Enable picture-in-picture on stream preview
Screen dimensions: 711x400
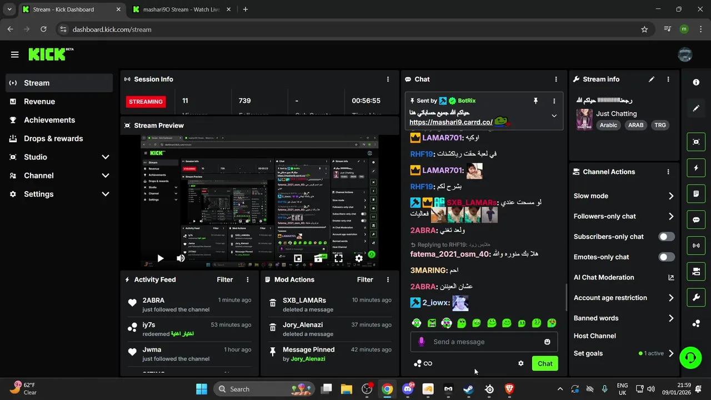coord(298,258)
